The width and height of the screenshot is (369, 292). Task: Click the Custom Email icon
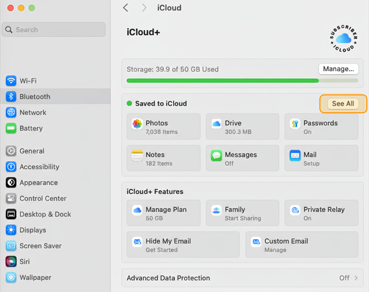pyautogui.click(x=256, y=242)
